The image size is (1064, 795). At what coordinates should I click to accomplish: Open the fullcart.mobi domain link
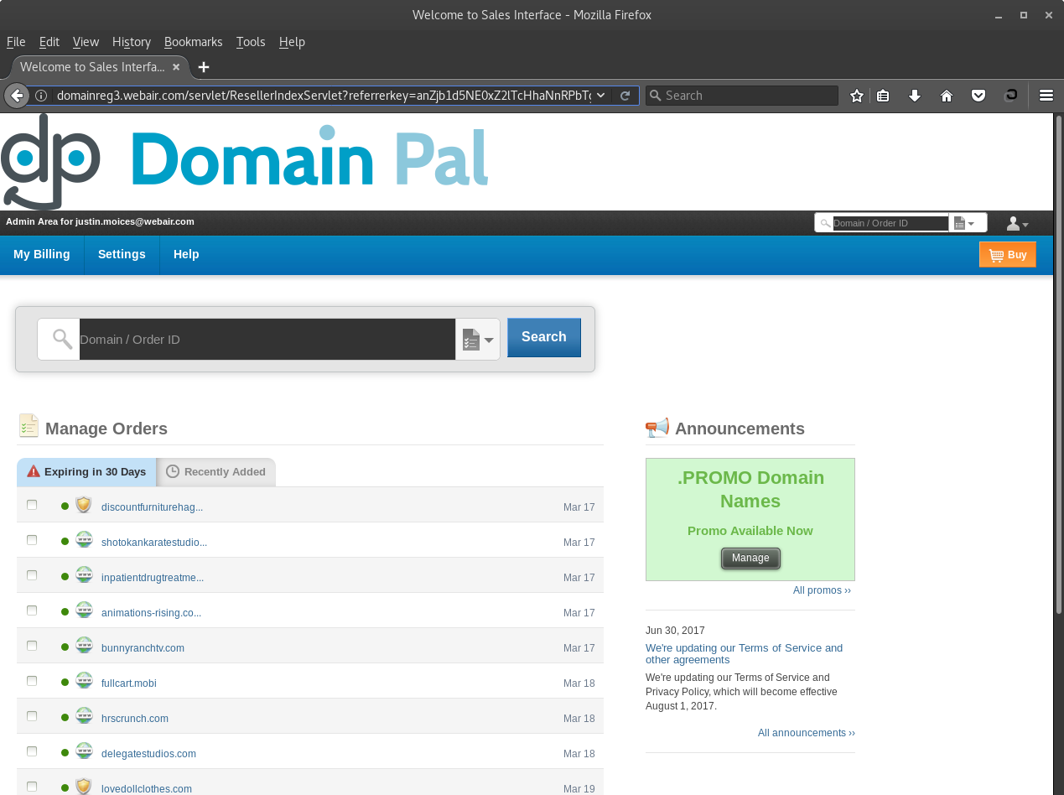point(129,683)
